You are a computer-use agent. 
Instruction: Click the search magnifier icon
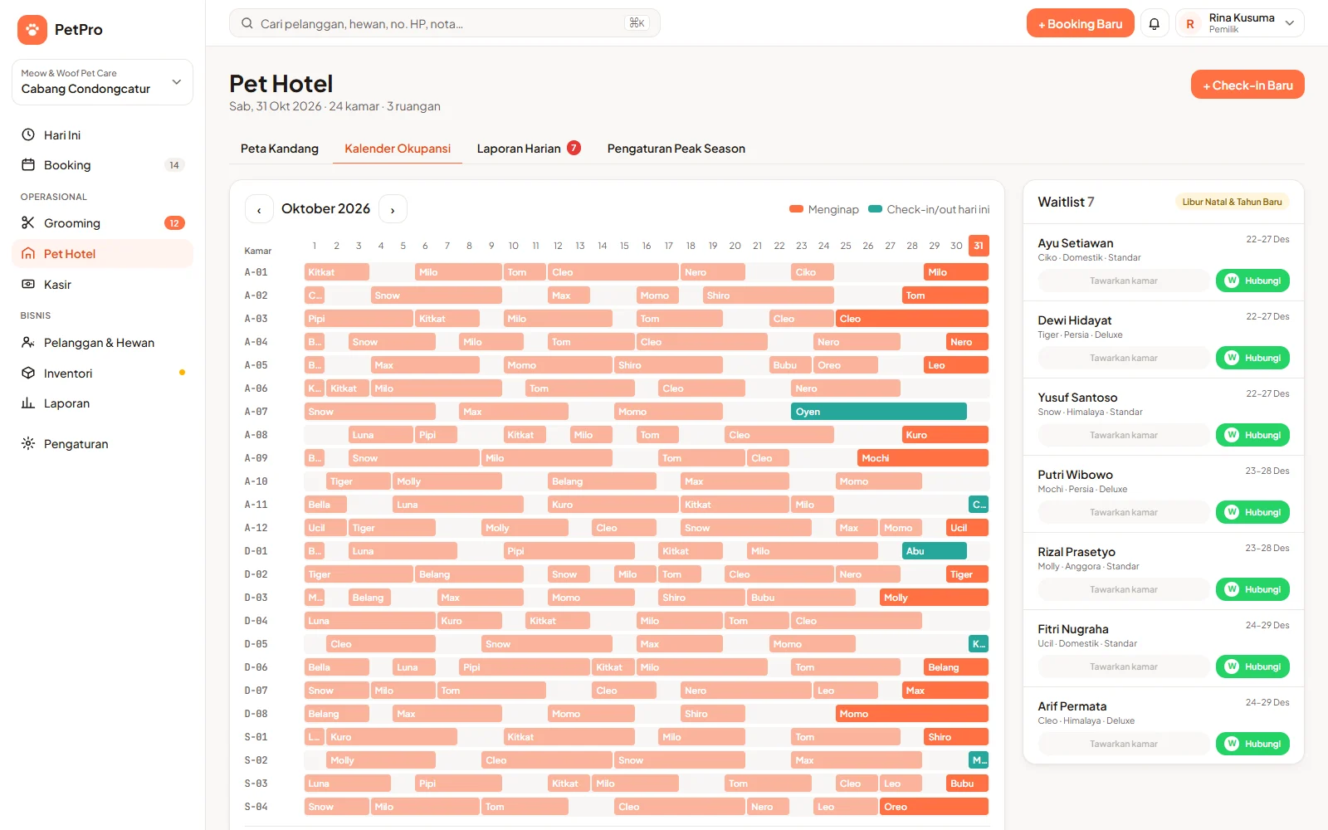pos(247,23)
